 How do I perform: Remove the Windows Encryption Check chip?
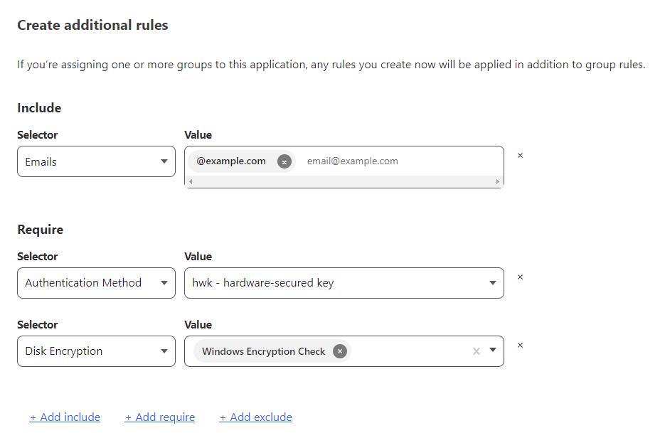tap(340, 351)
